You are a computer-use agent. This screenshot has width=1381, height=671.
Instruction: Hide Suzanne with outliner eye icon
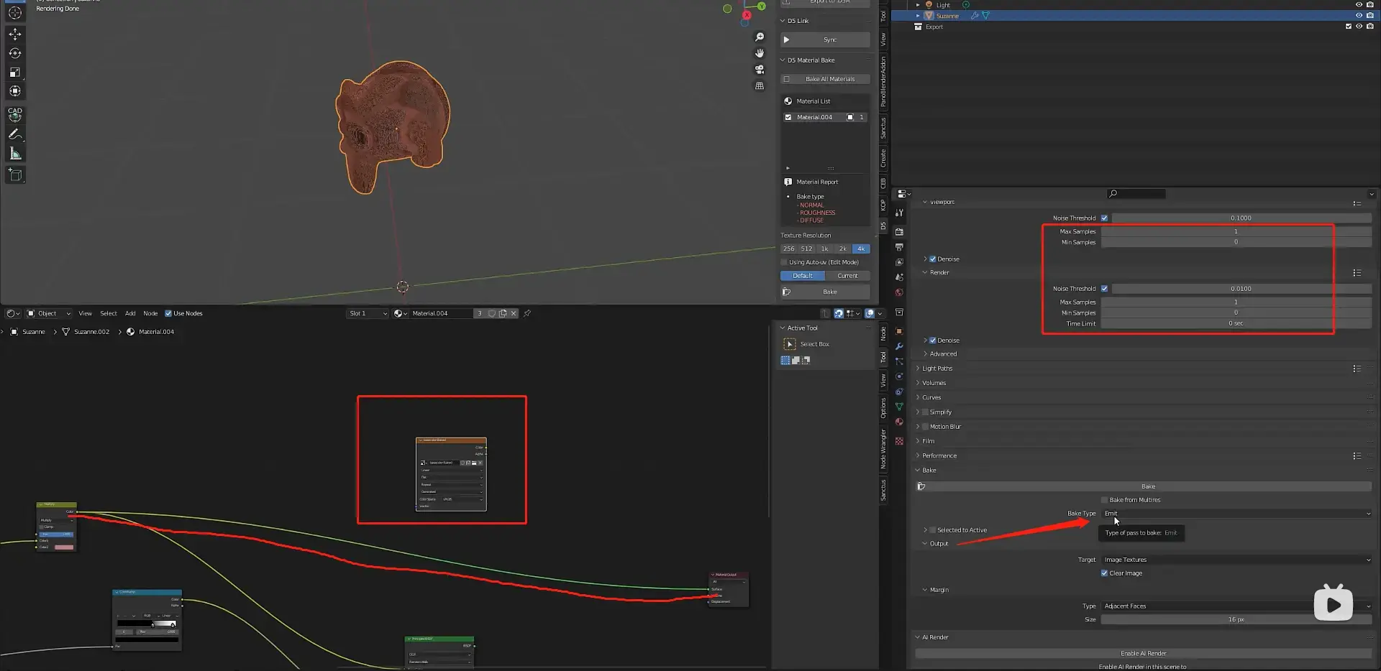(1359, 15)
